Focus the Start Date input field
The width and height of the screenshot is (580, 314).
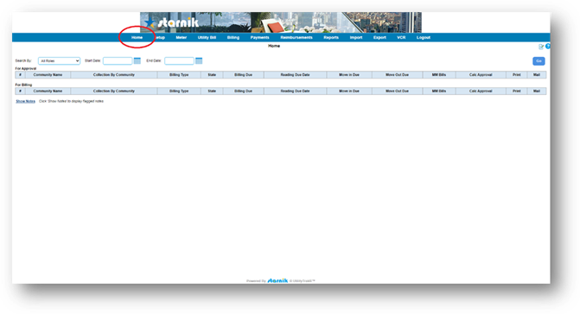click(x=118, y=61)
